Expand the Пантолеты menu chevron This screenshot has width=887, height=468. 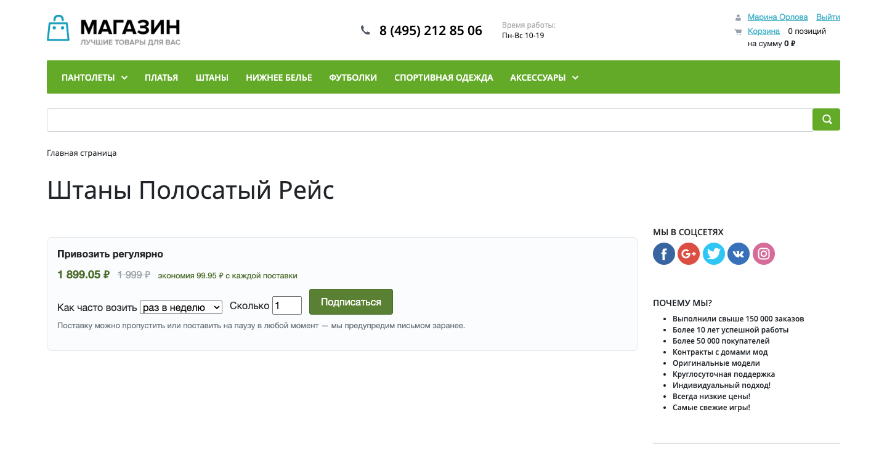(x=124, y=78)
